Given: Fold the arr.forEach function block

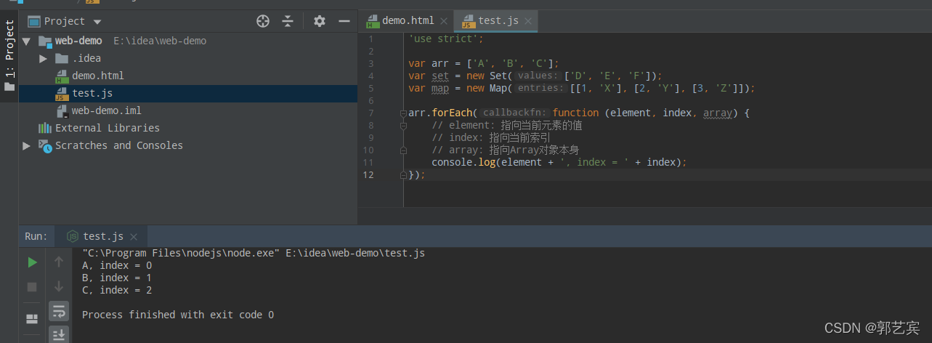Looking at the screenshot, I should point(403,113).
